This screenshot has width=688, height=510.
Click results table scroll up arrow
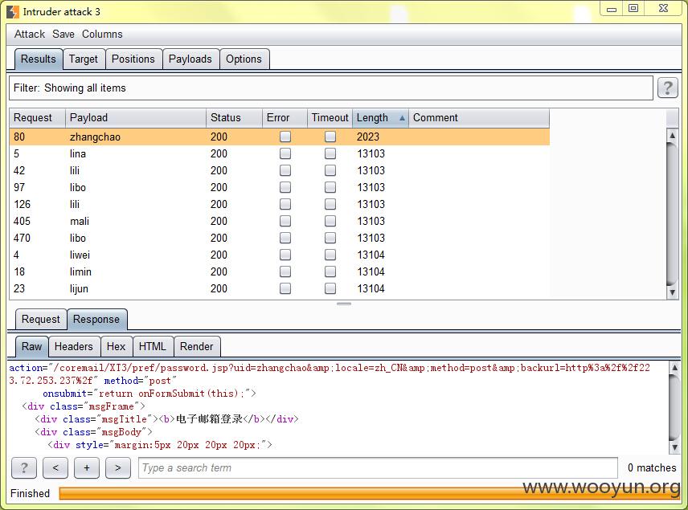click(x=672, y=135)
